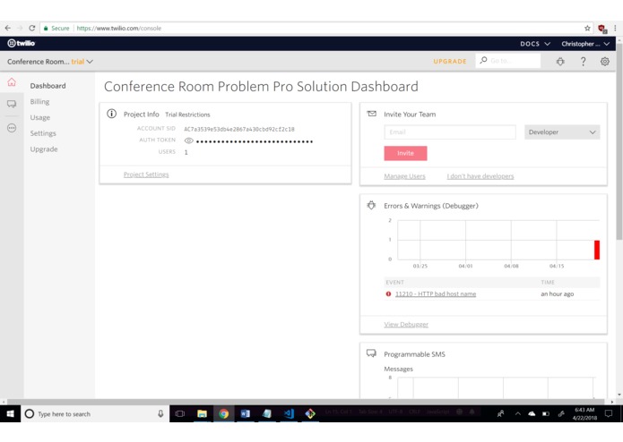Click the taskbar clock showing 6:43 AM
The width and height of the screenshot is (623, 442).
(584, 413)
